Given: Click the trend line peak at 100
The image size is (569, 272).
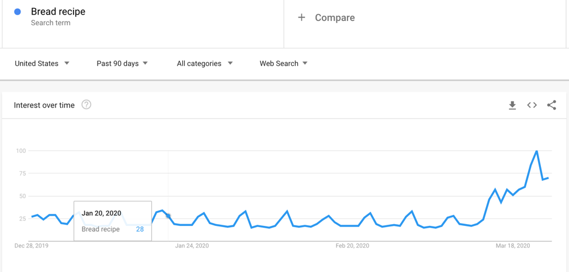Looking at the screenshot, I should pyautogui.click(x=536, y=151).
